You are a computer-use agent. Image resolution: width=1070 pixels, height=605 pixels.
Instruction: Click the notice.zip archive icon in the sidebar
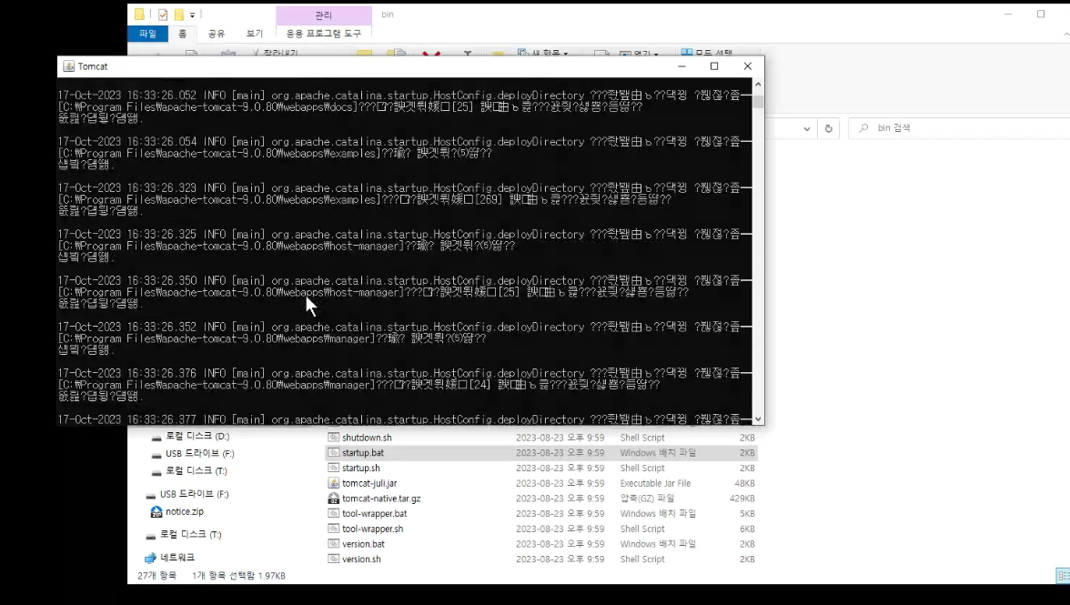[156, 511]
